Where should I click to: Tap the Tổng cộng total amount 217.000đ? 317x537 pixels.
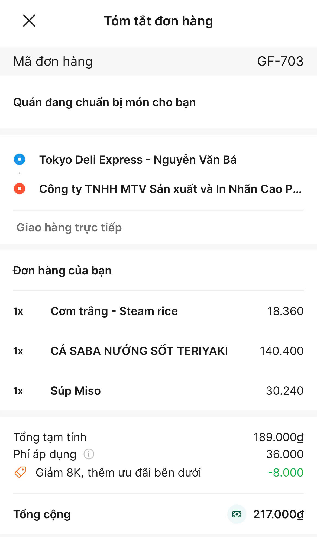(x=278, y=514)
